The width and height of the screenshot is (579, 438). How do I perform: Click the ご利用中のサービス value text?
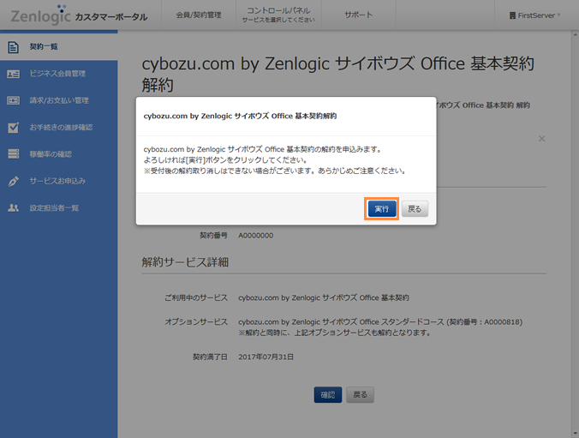[324, 297]
